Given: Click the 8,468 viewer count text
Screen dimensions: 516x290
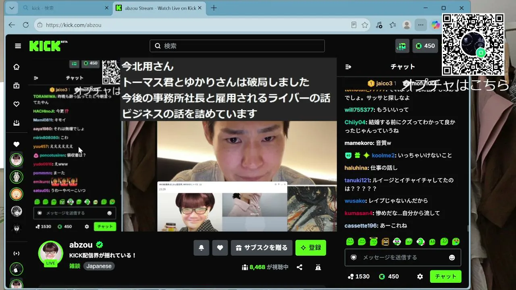Looking at the screenshot, I should tap(257, 267).
